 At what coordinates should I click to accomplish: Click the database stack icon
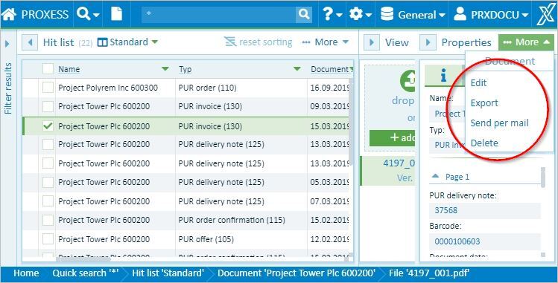click(387, 14)
